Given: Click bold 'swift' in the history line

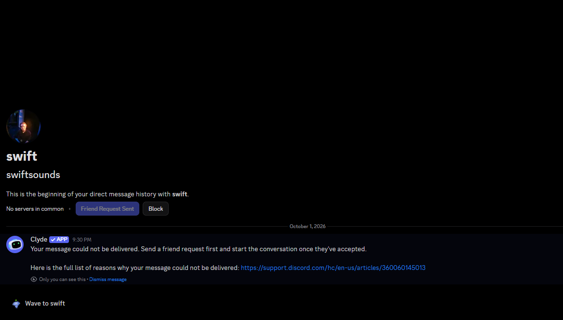Looking at the screenshot, I should [x=179, y=194].
